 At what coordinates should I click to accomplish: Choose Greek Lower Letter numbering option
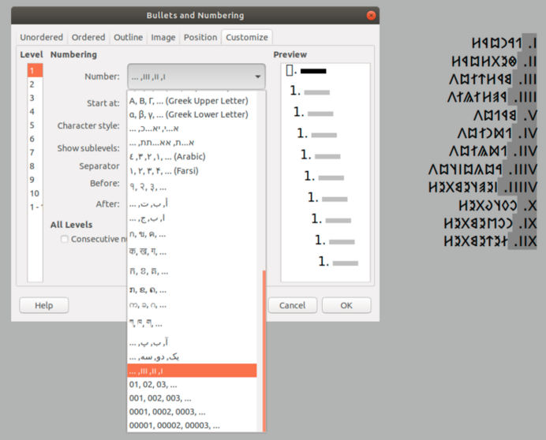pyautogui.click(x=189, y=114)
